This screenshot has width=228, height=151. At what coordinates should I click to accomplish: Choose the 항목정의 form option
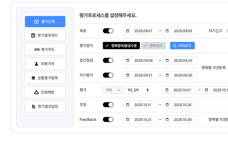154,46
